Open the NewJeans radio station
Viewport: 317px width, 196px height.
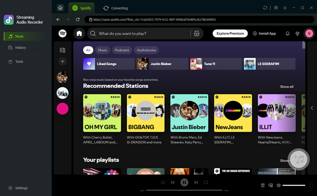coord(233,113)
